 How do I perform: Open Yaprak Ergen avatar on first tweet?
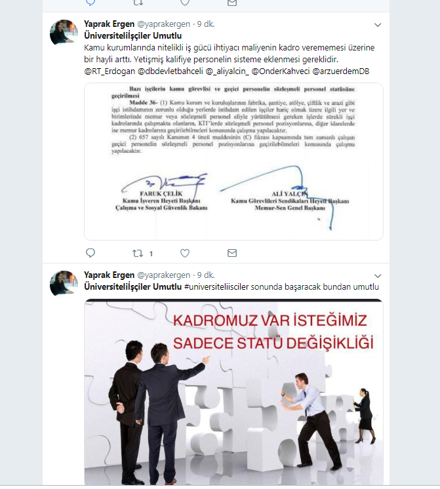coord(64,33)
